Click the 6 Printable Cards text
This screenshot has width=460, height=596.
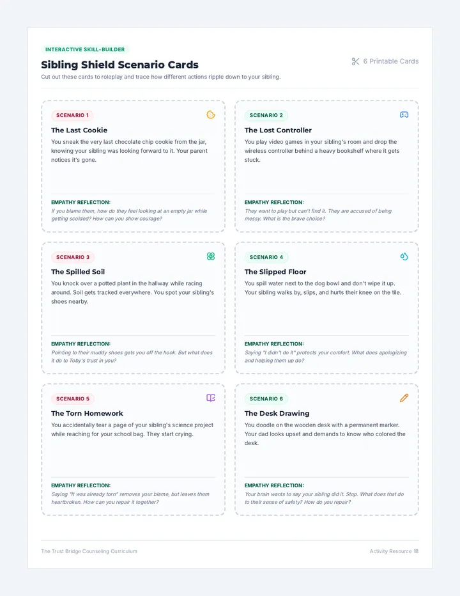point(391,61)
